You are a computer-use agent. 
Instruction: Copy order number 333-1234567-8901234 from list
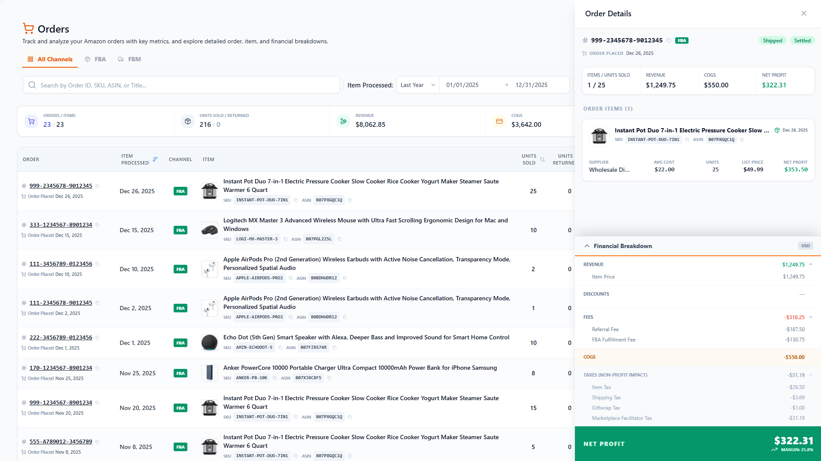tap(98, 225)
